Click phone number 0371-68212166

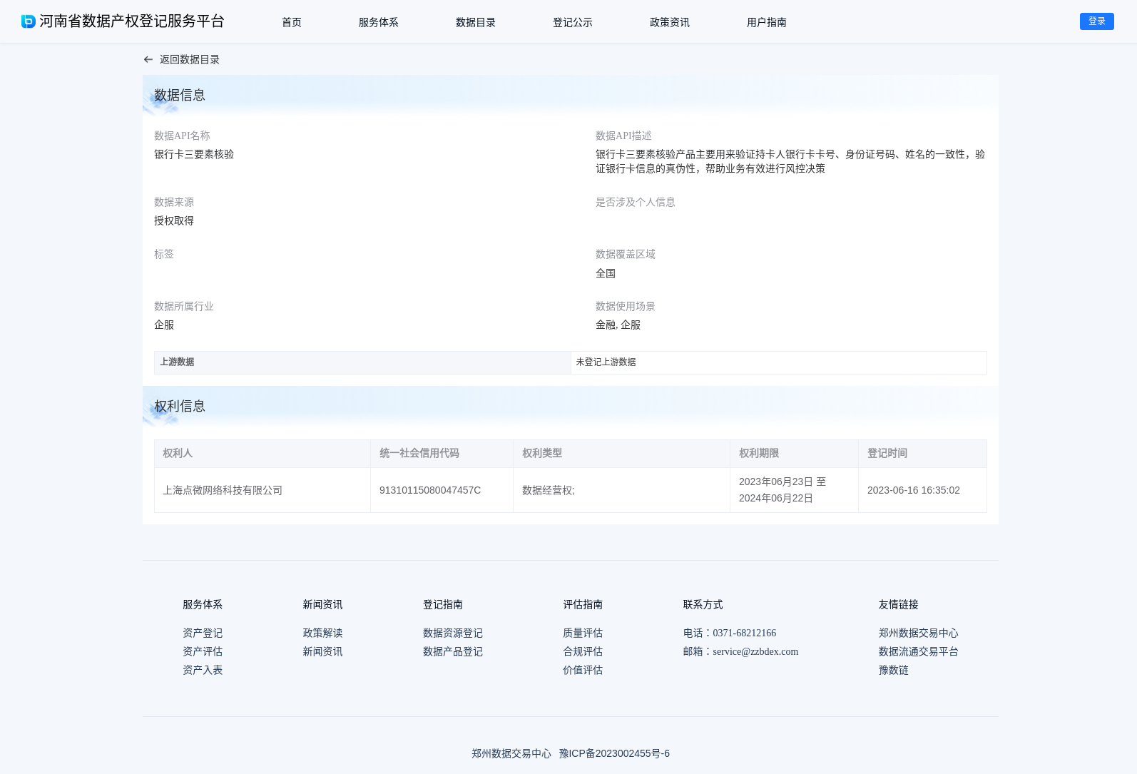coord(745,633)
